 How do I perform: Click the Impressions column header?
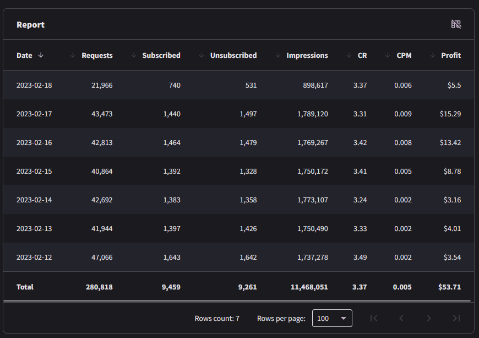tap(307, 55)
